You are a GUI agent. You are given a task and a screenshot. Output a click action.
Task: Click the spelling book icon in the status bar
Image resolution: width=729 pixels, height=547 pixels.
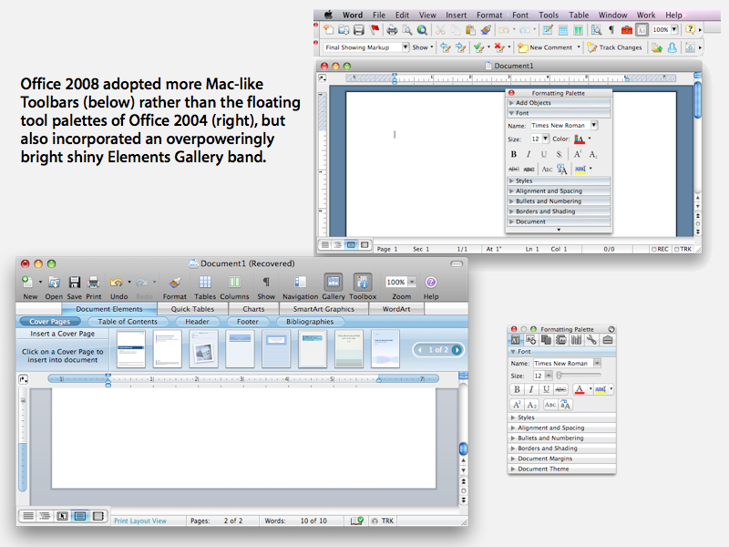click(x=357, y=521)
